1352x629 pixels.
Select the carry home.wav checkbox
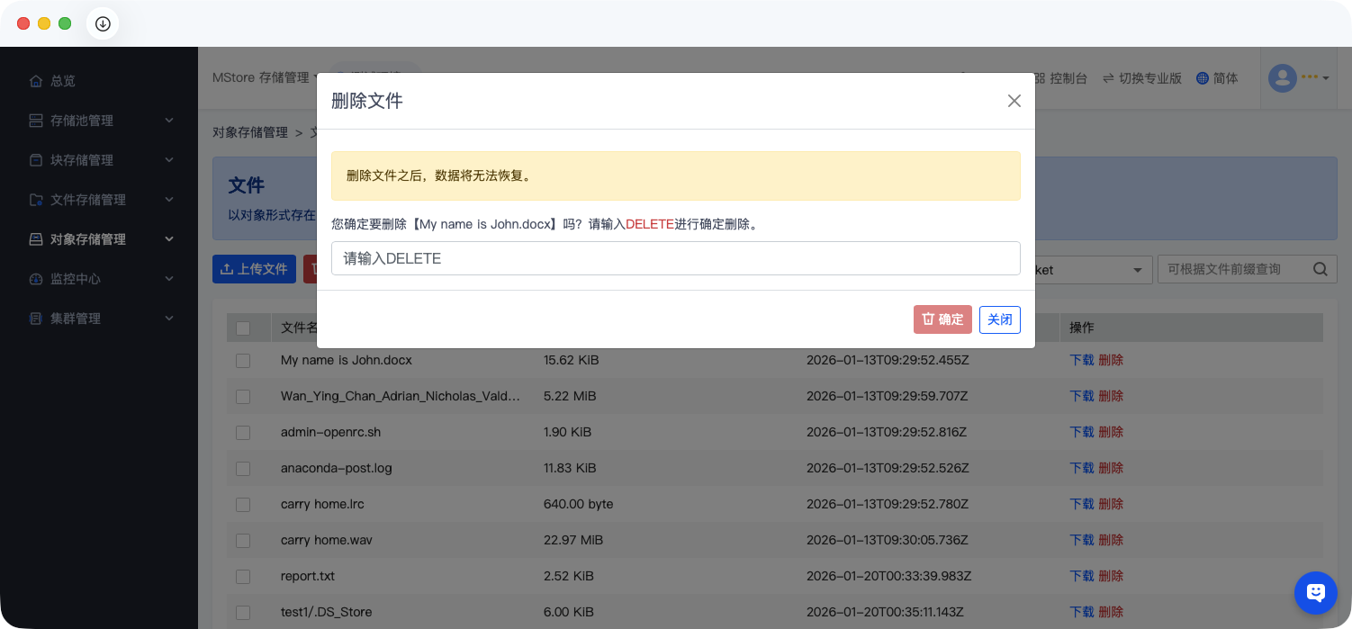[243, 540]
